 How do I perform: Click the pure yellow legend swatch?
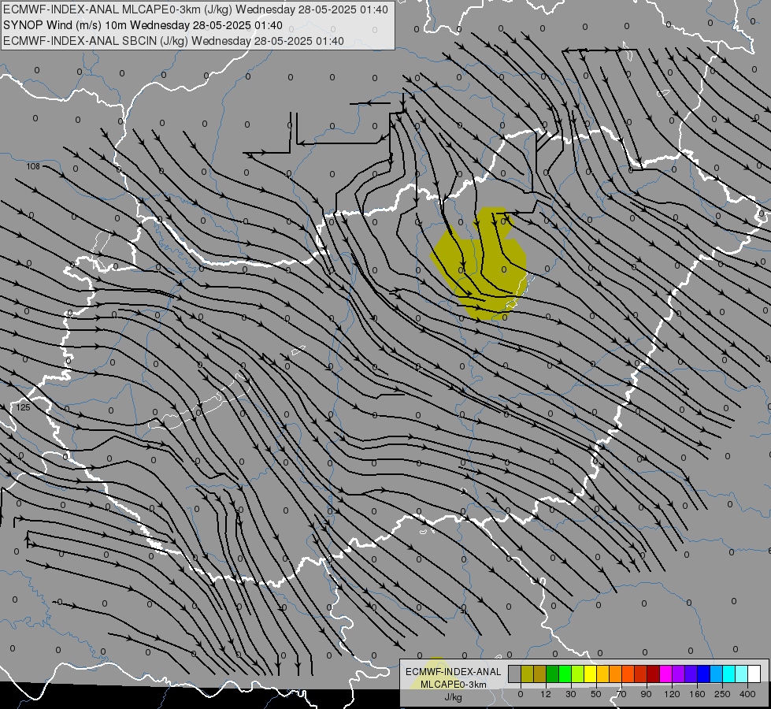pos(590,674)
